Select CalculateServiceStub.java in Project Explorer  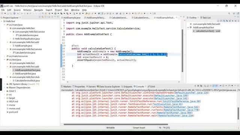[x=27, y=81]
